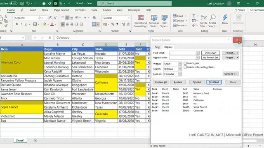Click Format Painter brush icon

click(x=6, y=25)
